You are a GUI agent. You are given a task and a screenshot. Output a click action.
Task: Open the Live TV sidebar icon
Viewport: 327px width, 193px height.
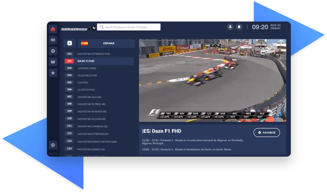click(x=53, y=40)
